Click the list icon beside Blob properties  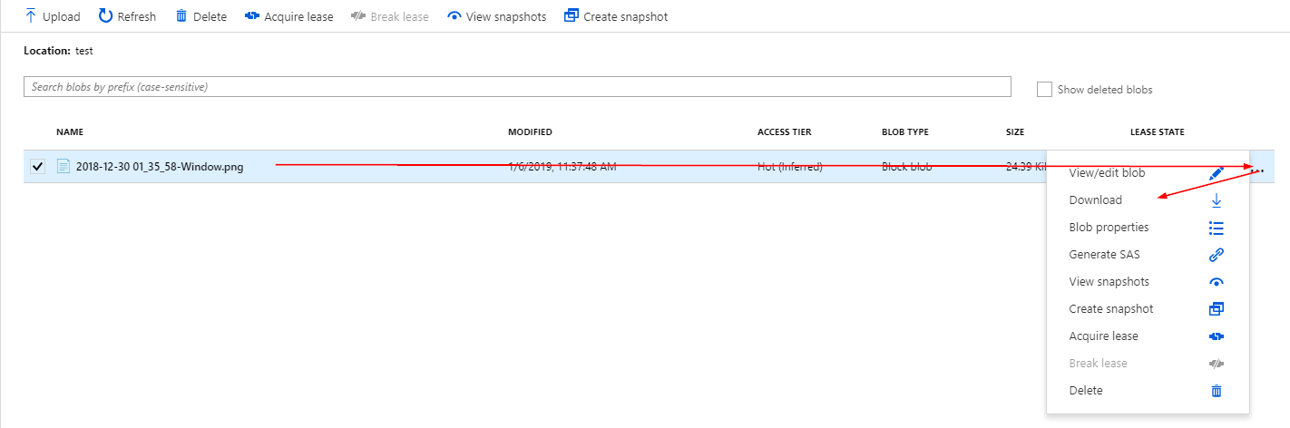1217,228
